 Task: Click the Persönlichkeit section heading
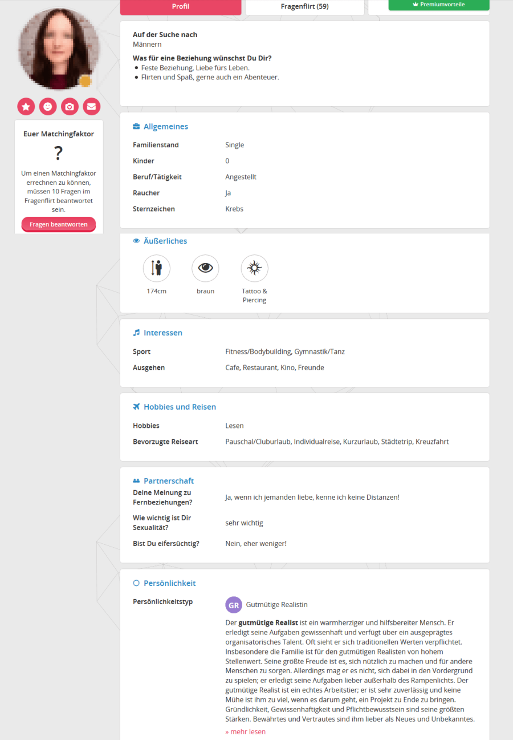169,583
